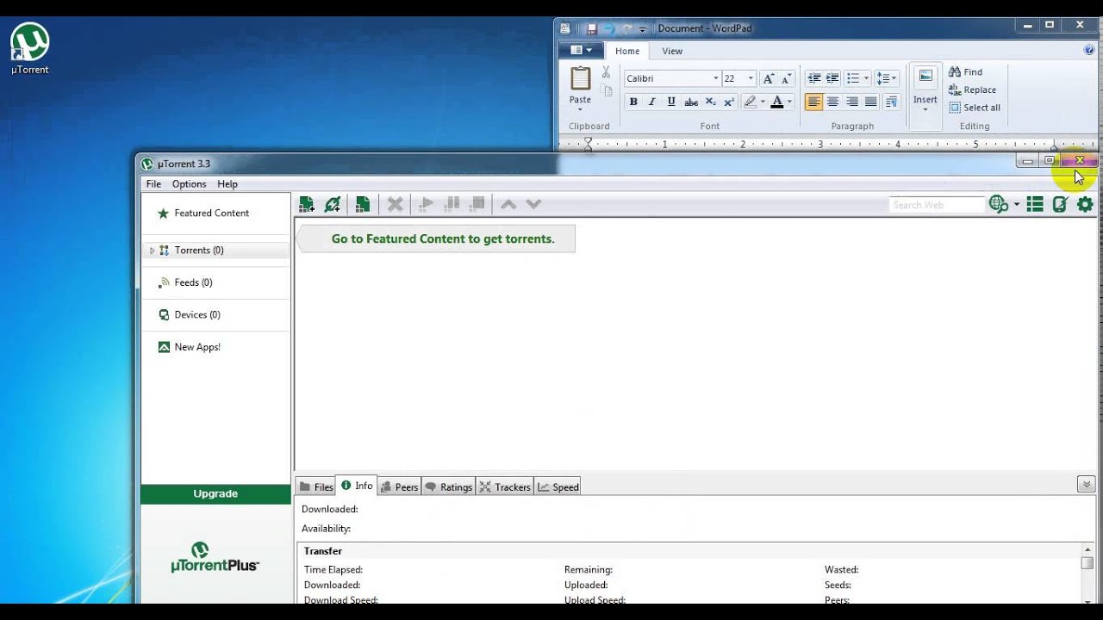Click the web search globe icon
The height and width of the screenshot is (620, 1103).
[x=999, y=204]
